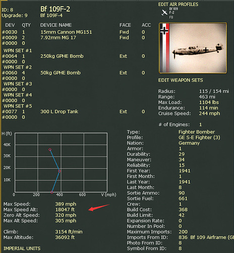Edit Imports From ID value 836
Screen dimensions: 234x253
coord(183,237)
